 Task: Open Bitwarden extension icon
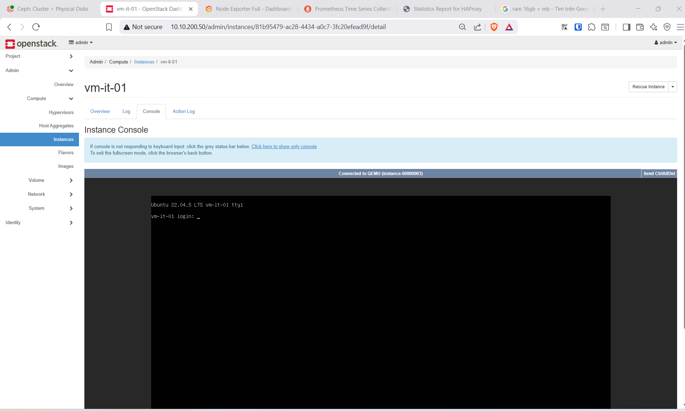pyautogui.click(x=578, y=27)
